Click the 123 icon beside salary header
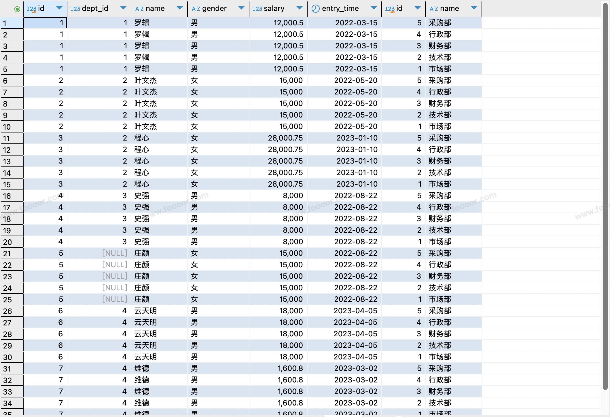 coord(257,9)
